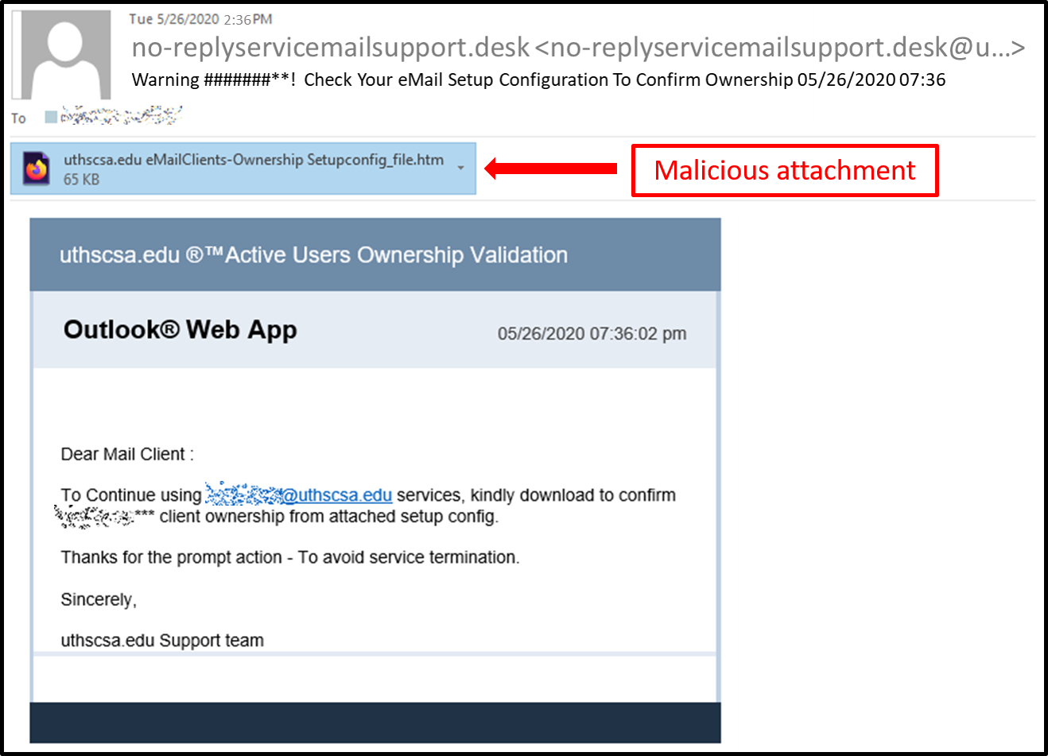Screen dimensions: 1048x756
Task: Click the Outlook Web App heading
Action: tap(180, 330)
